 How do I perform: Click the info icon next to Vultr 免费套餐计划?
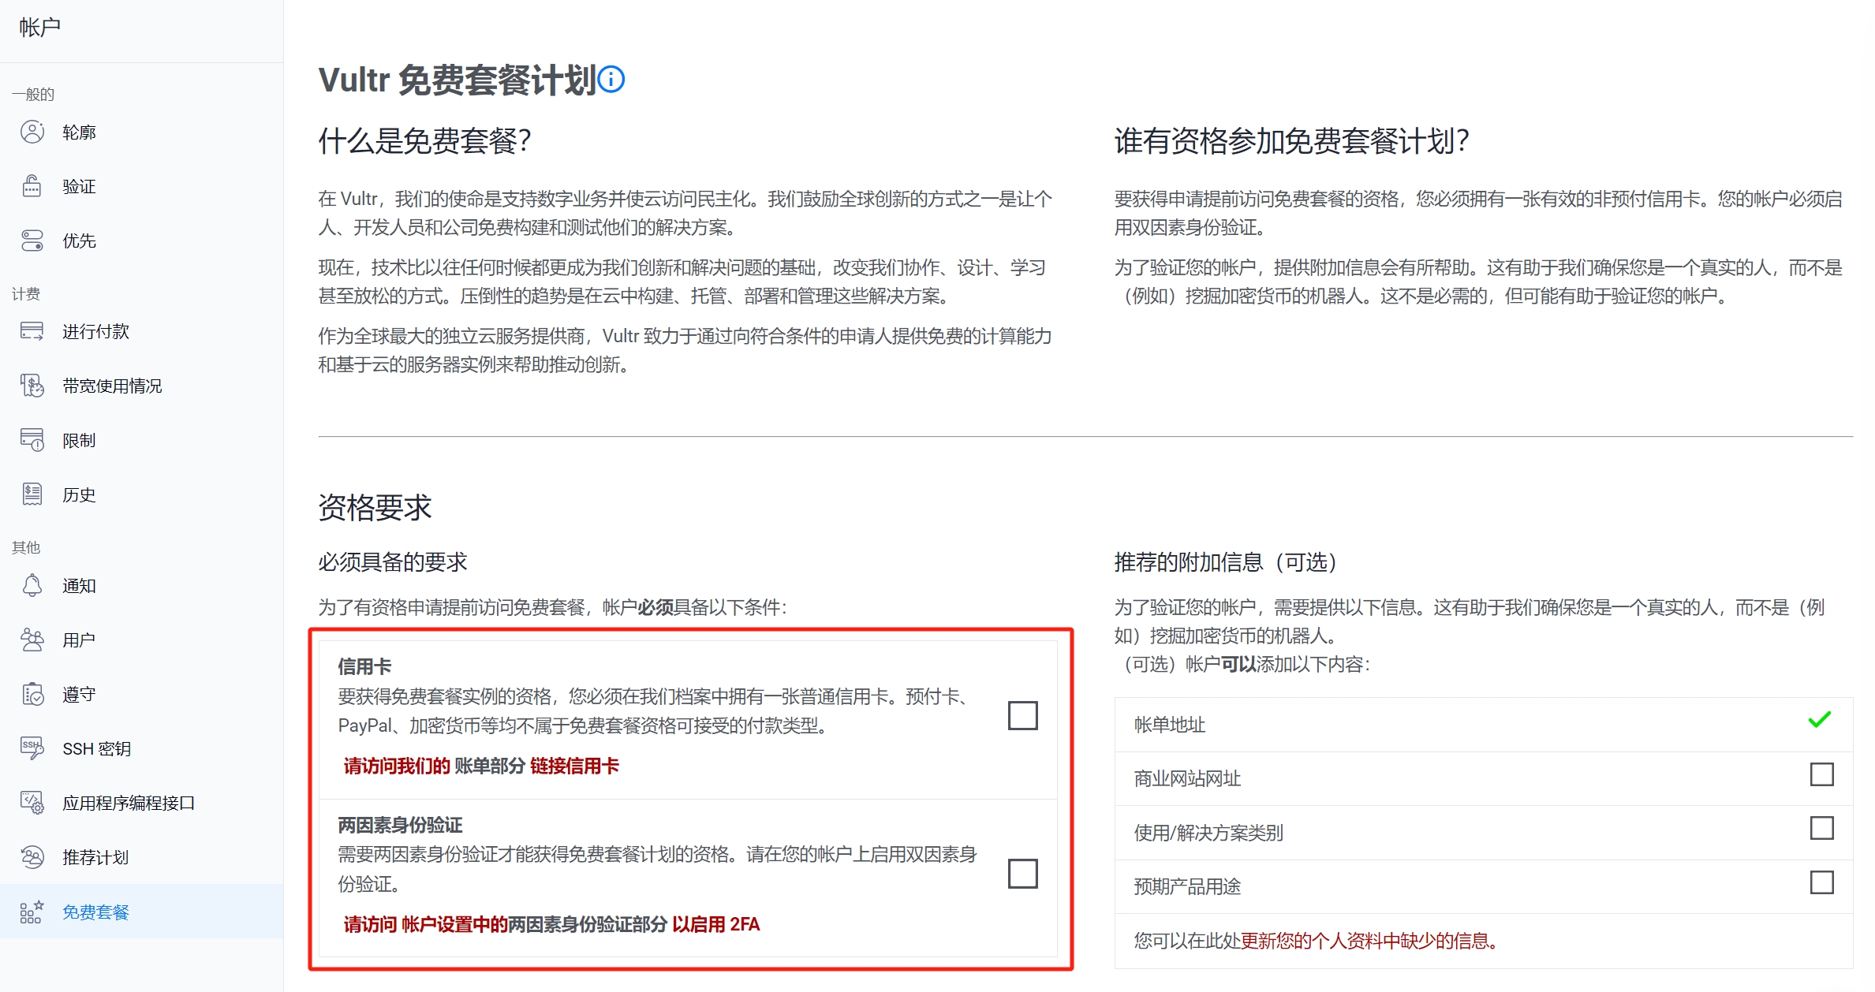[x=611, y=80]
